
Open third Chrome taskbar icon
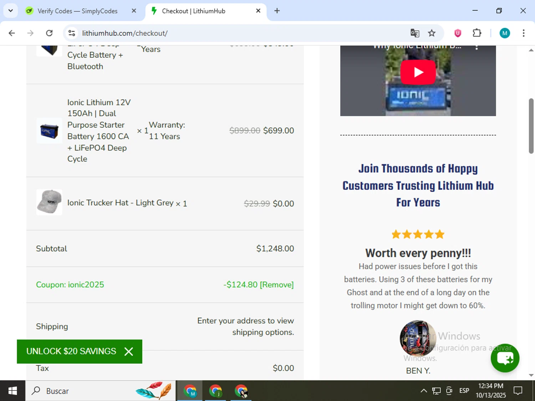pyautogui.click(x=241, y=391)
